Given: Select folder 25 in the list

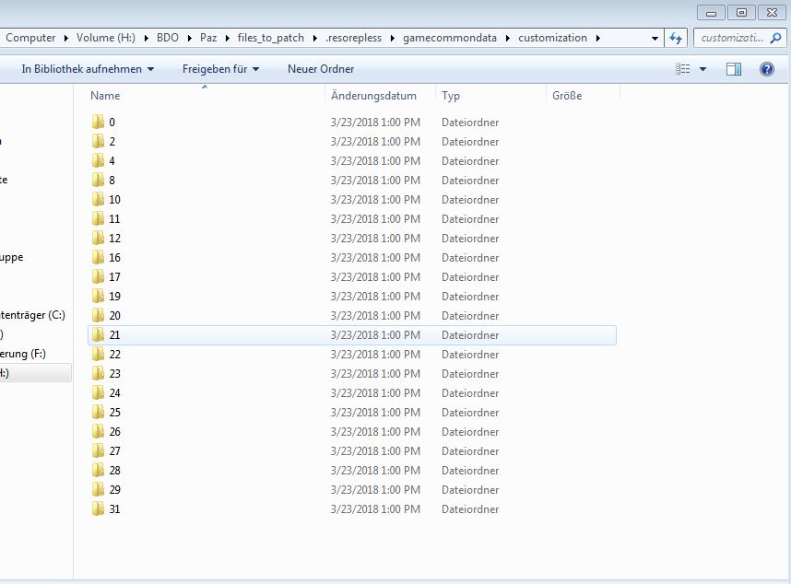Looking at the screenshot, I should click(x=114, y=413).
